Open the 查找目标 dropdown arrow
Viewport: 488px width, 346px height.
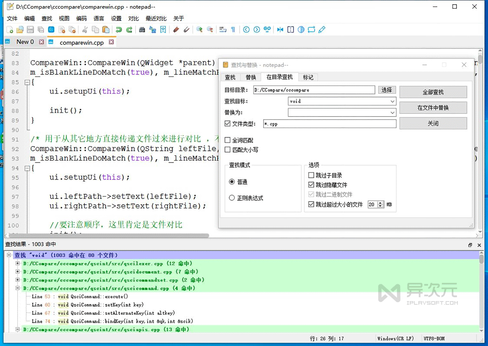point(392,101)
